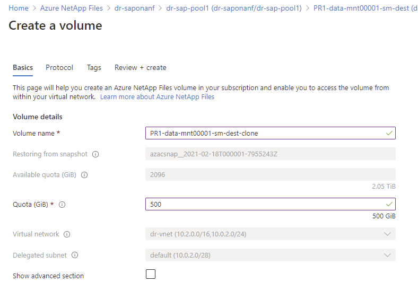Switch to the Protocol tab
Screen dimensions: 418x300
59,68
